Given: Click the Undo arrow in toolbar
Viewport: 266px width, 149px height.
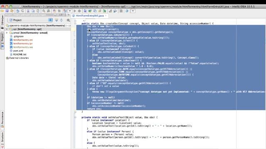Looking at the screenshot, I should click(x=17, y=11).
